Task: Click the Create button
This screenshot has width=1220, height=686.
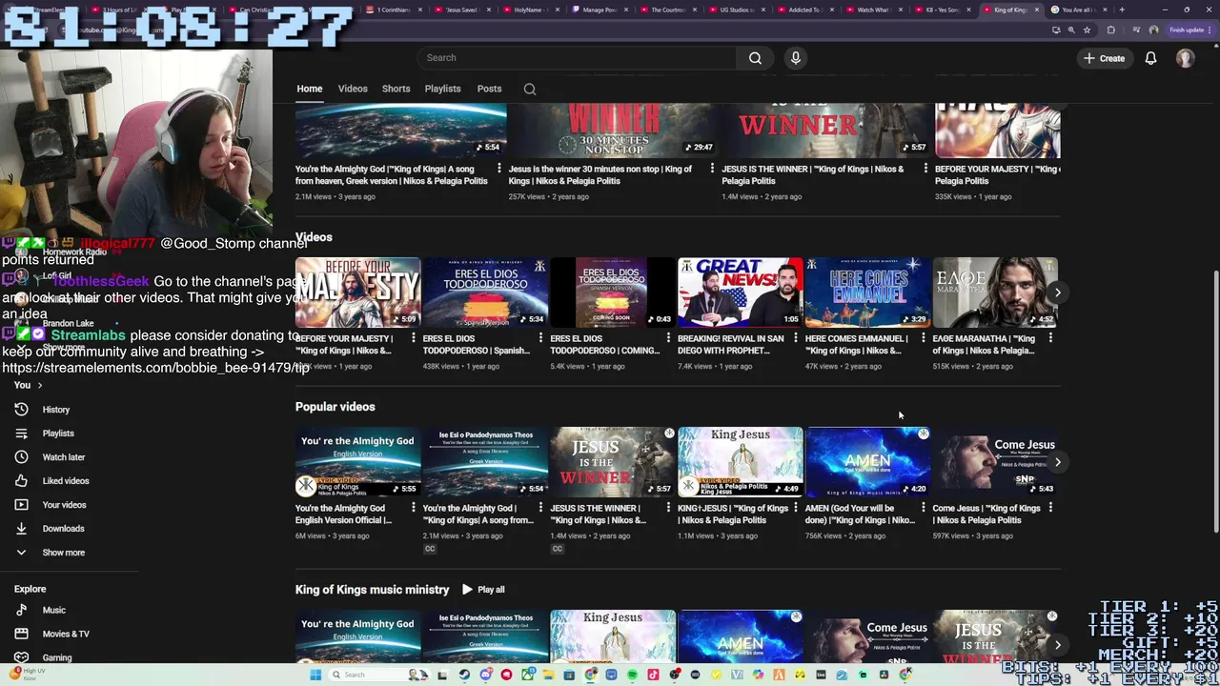Action: [x=1104, y=58]
